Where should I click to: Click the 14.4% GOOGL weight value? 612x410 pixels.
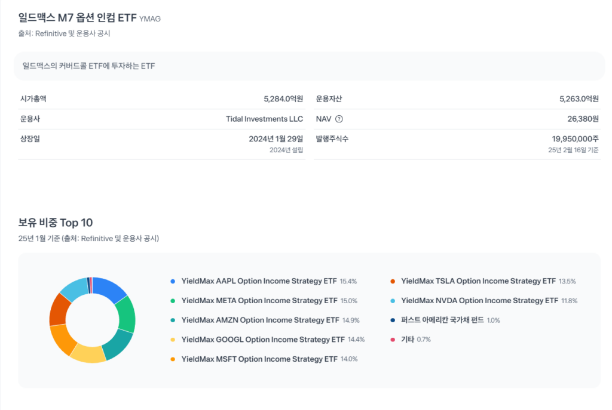point(356,340)
